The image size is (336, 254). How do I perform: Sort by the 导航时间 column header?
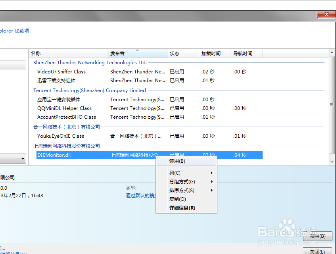coord(246,53)
